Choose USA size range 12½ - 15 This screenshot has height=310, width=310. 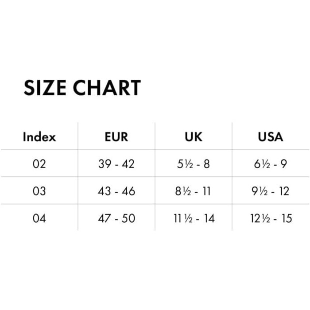(x=270, y=218)
